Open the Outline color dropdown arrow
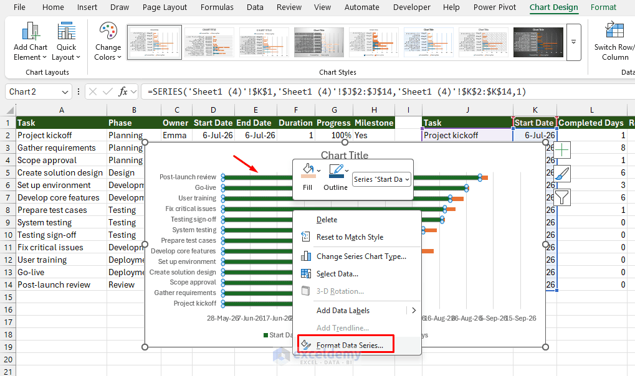This screenshot has width=635, height=376. point(346,171)
